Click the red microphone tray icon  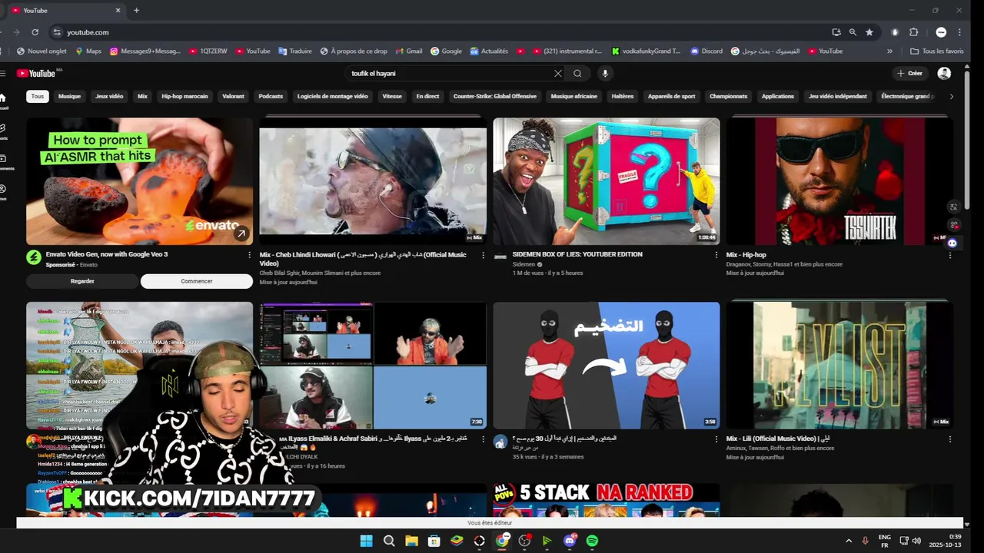[866, 541]
